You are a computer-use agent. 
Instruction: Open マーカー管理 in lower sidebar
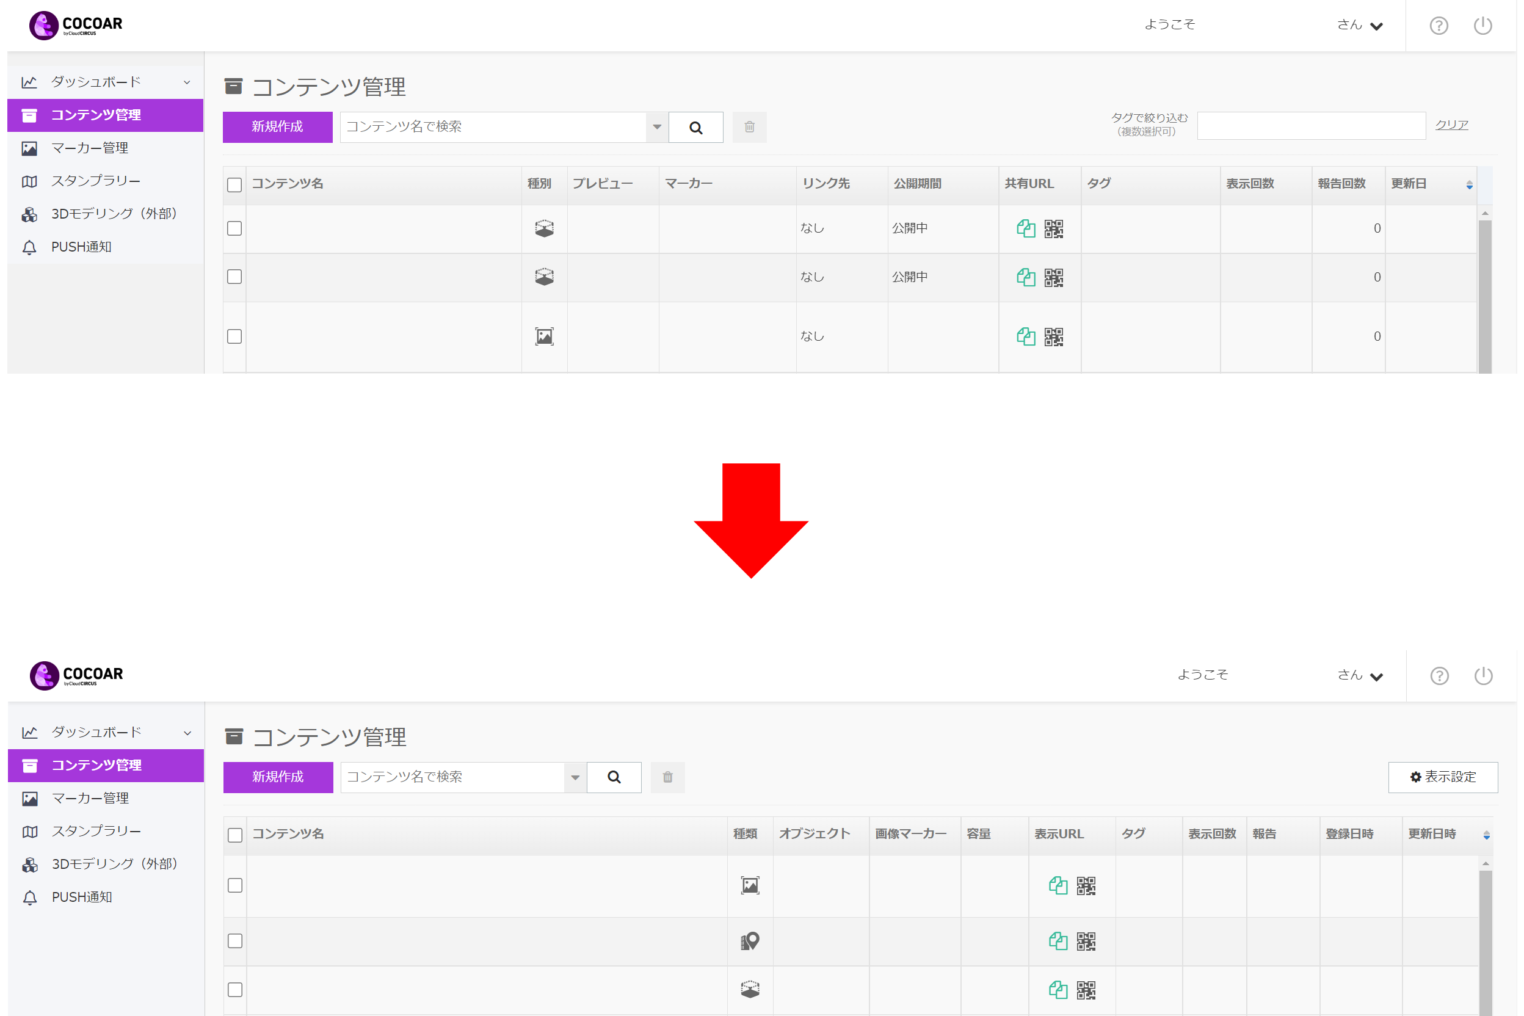pyautogui.click(x=106, y=798)
